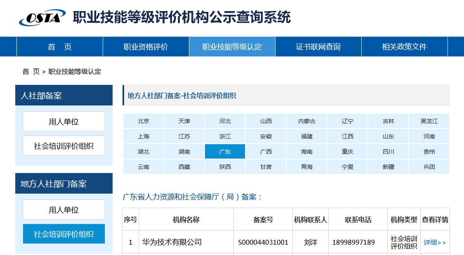Select 用人单位 under 人社部备案

tap(64, 122)
